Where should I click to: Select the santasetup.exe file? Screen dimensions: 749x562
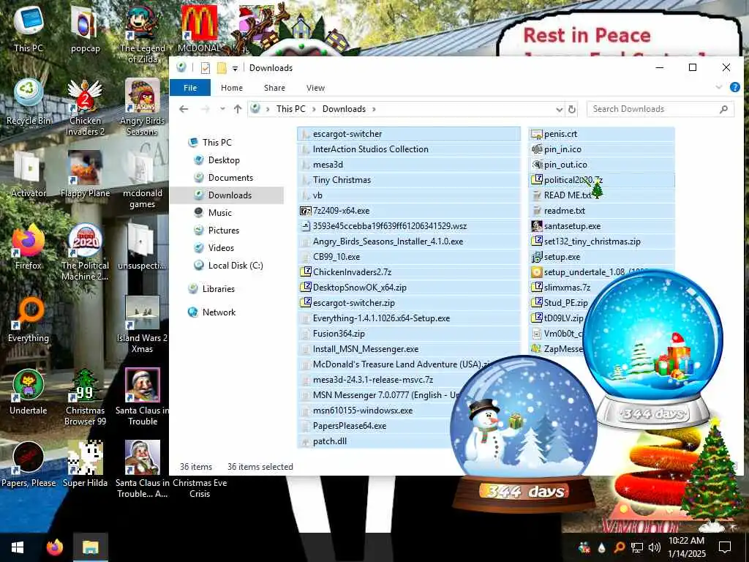click(602, 226)
